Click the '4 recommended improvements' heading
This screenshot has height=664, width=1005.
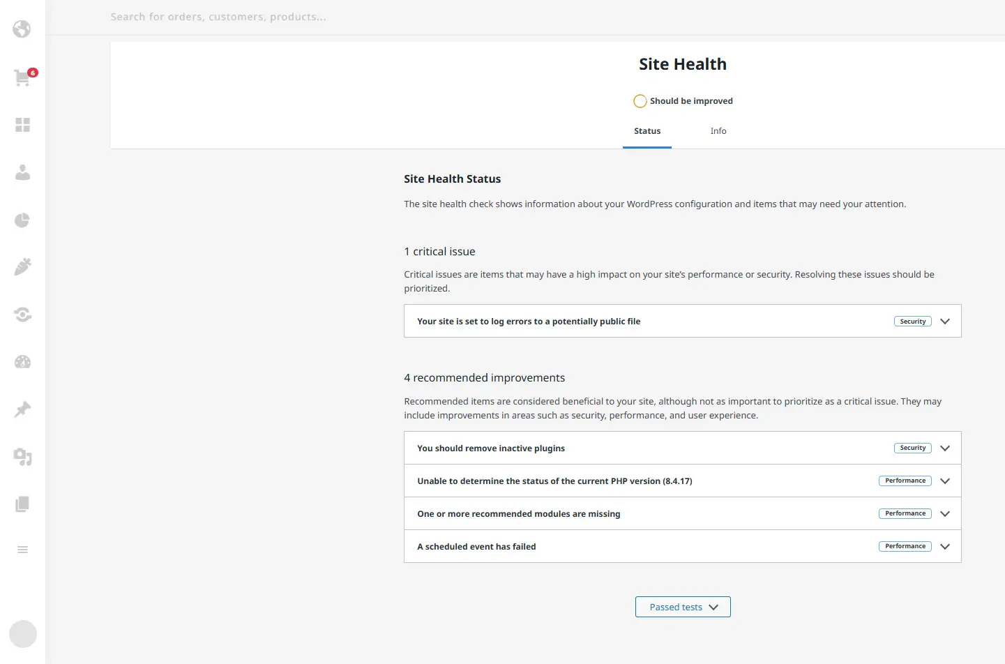485,378
